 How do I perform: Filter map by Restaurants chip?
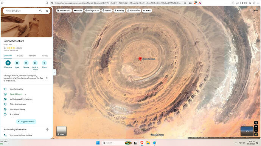tap(64, 11)
